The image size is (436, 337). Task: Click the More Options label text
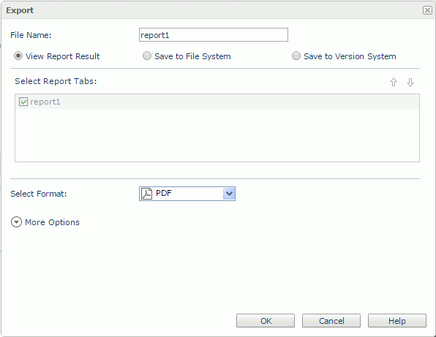[x=52, y=222]
